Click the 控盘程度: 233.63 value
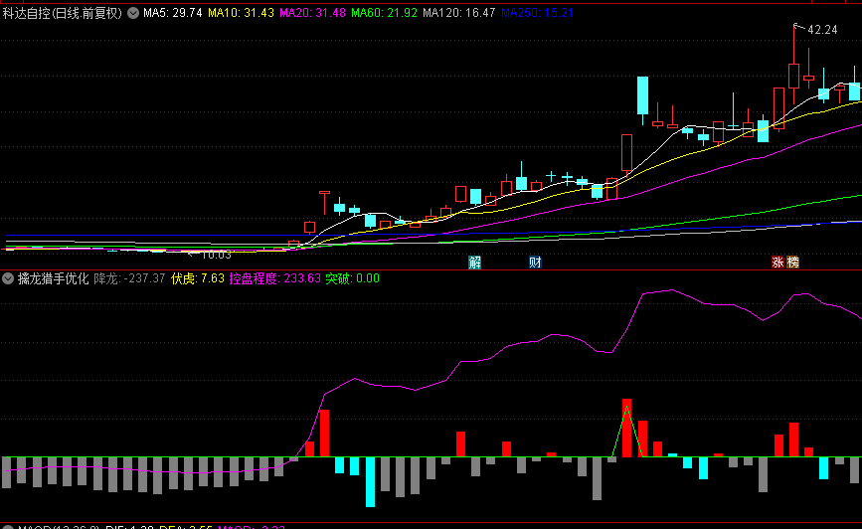 pos(274,278)
